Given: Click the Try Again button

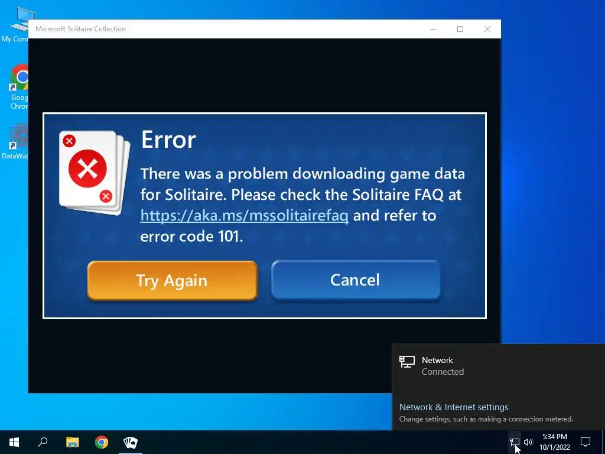Looking at the screenshot, I should (x=173, y=280).
